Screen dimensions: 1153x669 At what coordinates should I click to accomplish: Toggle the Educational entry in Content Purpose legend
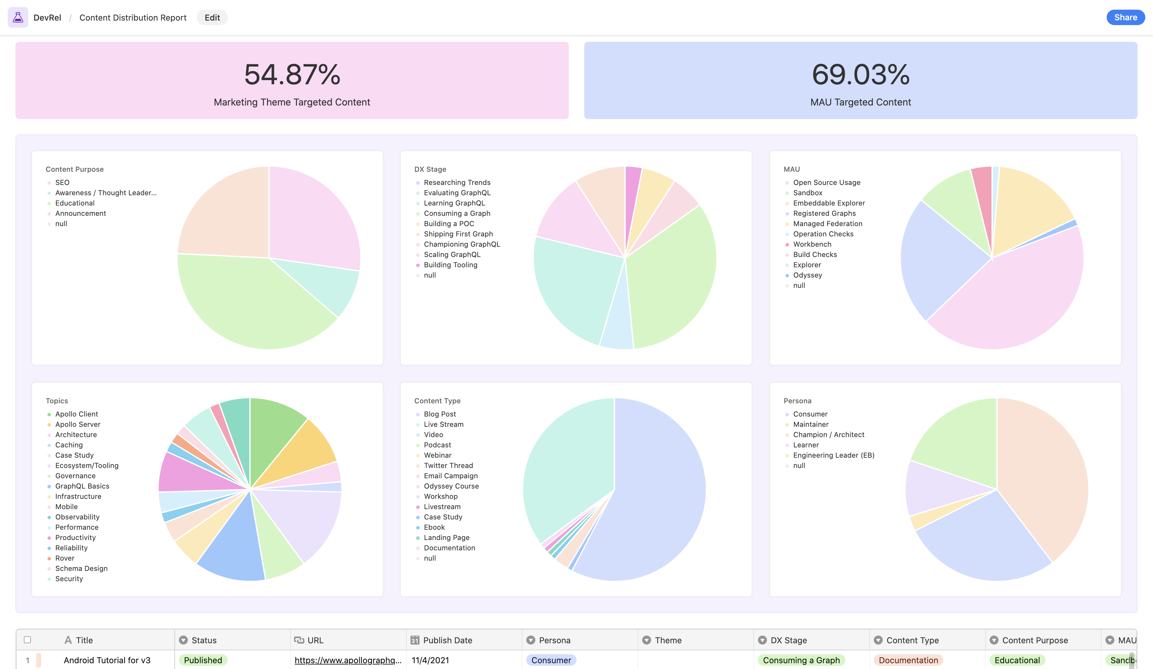click(75, 203)
